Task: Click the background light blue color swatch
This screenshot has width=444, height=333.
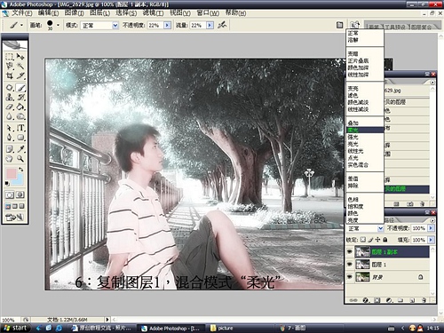Action: pos(19,180)
